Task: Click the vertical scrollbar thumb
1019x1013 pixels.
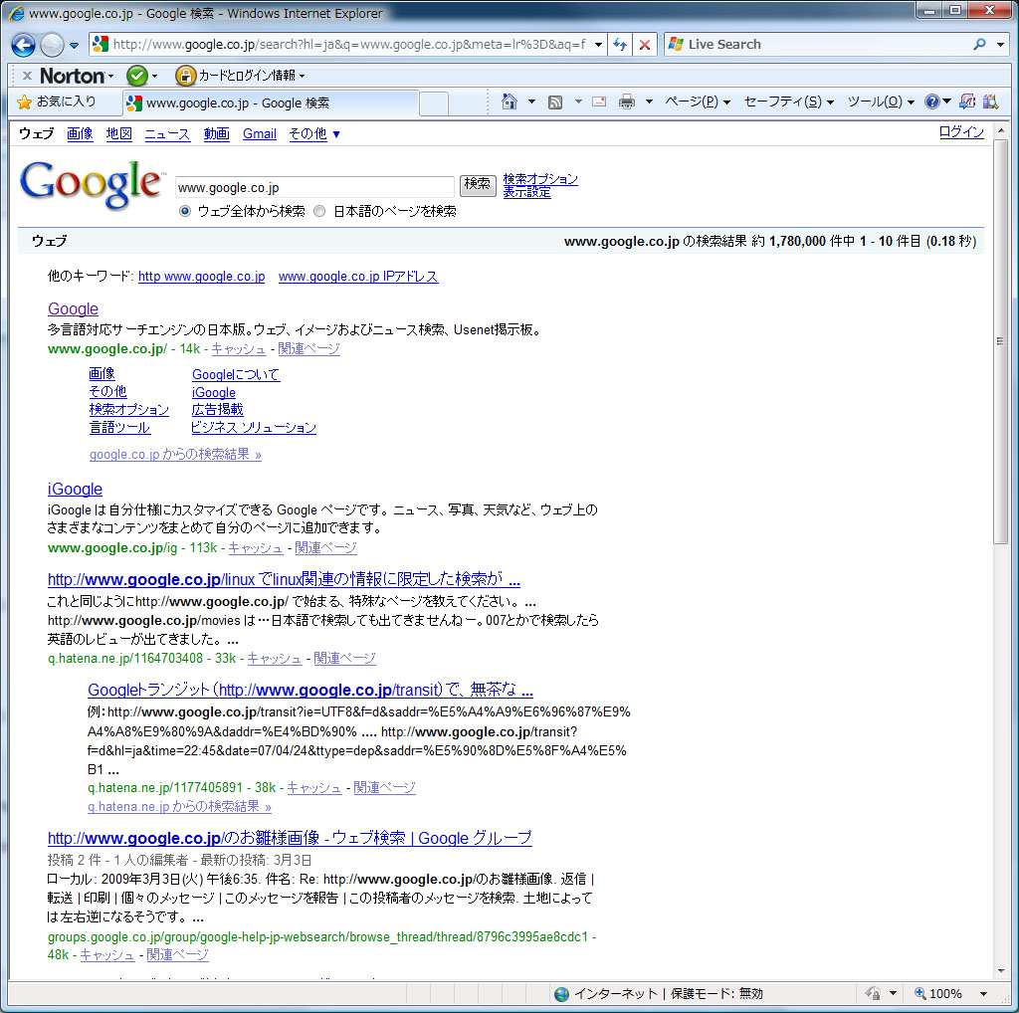Action: pyautogui.click(x=1000, y=341)
